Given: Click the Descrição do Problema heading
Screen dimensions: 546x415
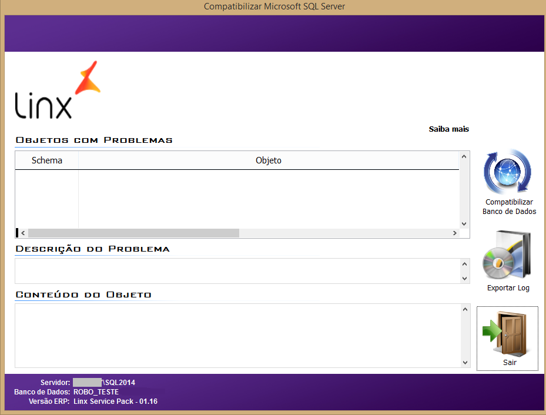Looking at the screenshot, I should (x=93, y=249).
